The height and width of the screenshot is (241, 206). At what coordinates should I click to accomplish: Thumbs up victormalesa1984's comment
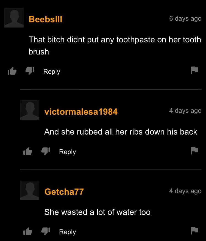28,151
